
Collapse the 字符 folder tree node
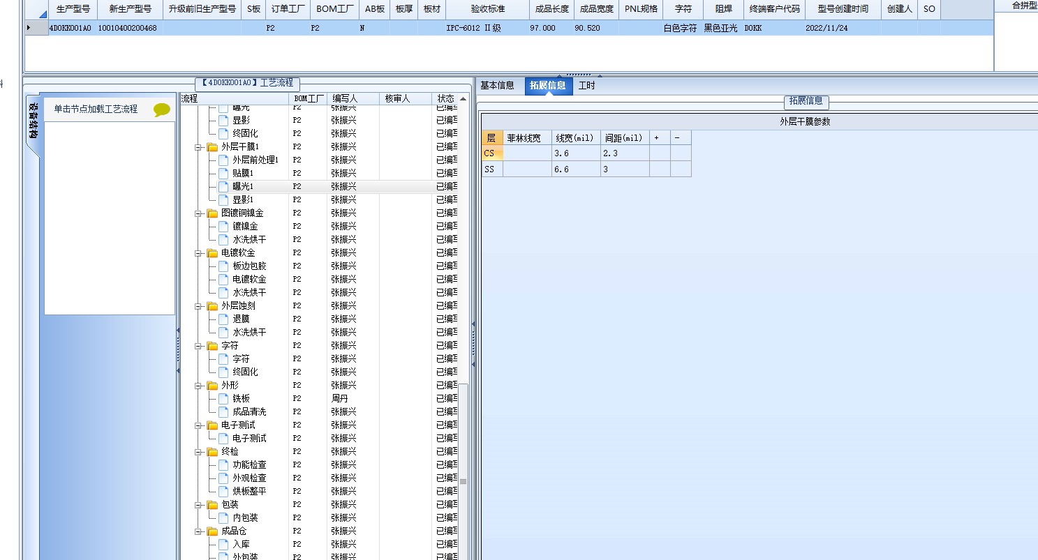point(198,346)
